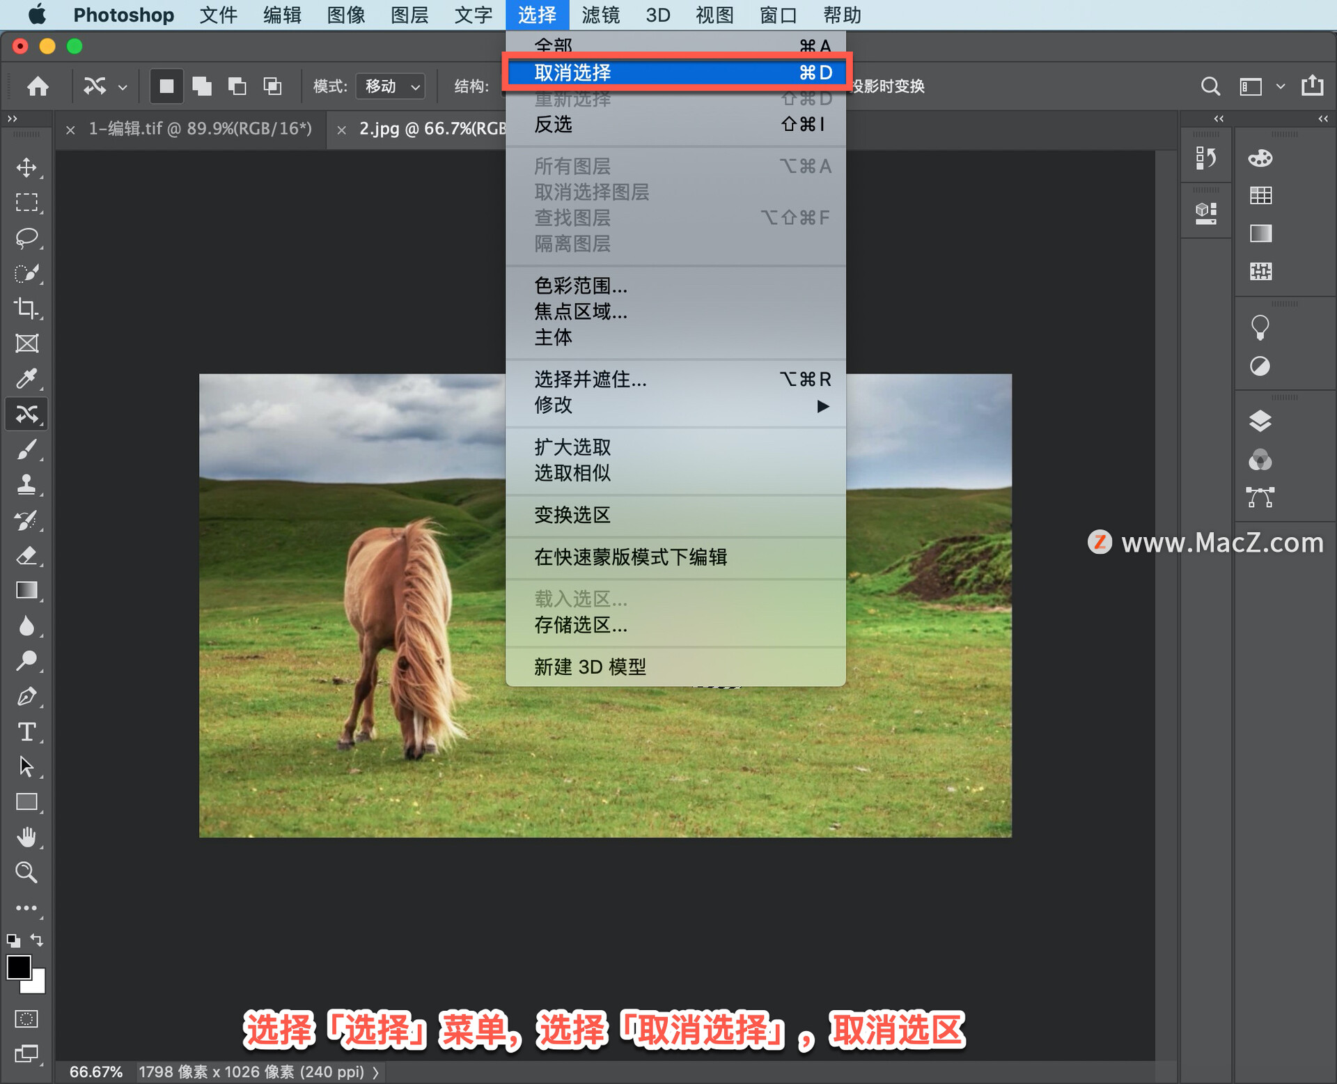Click the foreground black color swatch
This screenshot has height=1084, width=1337.
[x=18, y=967]
